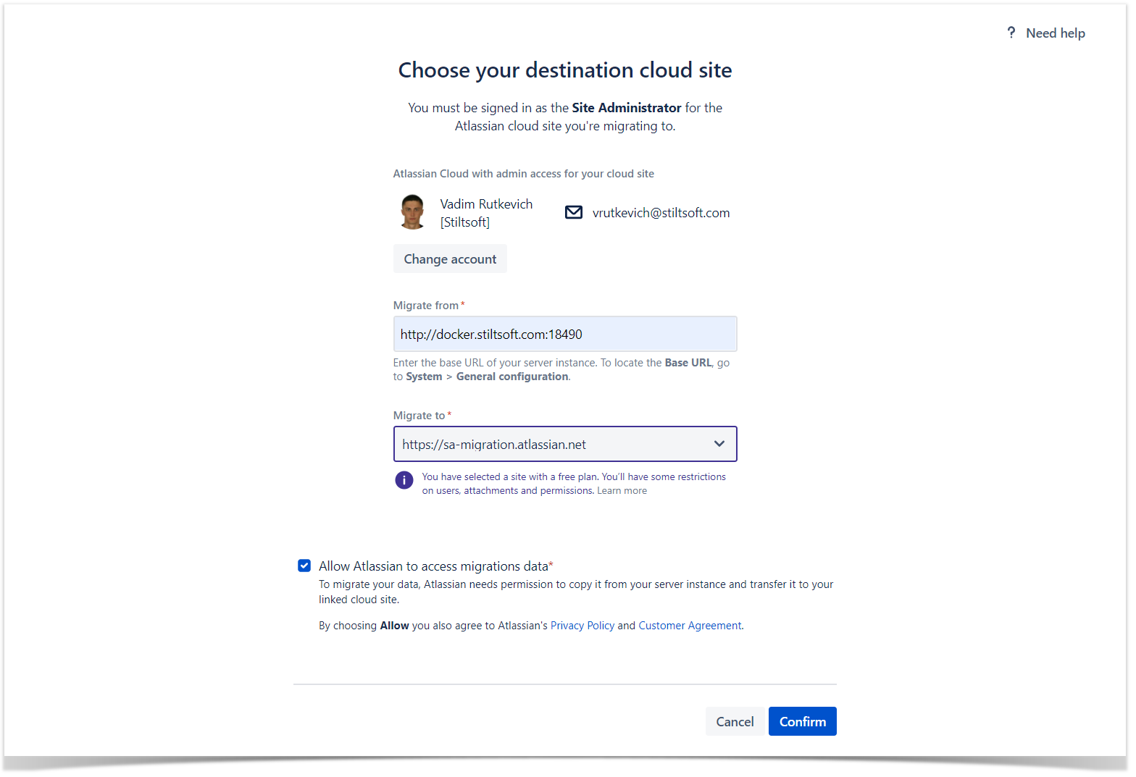Click the question mark help icon
This screenshot has width=1136, height=777.
pyautogui.click(x=1011, y=33)
